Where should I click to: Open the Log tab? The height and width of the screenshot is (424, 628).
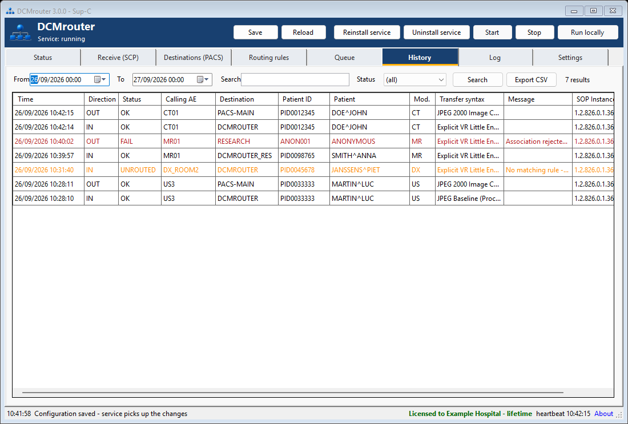tap(495, 58)
